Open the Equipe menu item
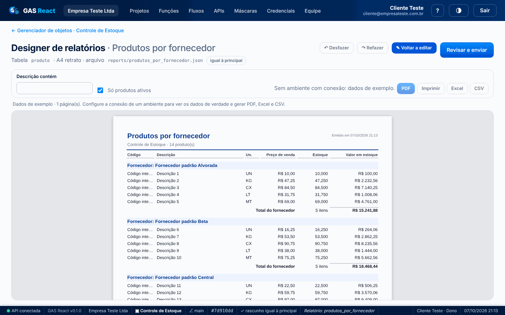505x315 pixels. click(x=313, y=11)
